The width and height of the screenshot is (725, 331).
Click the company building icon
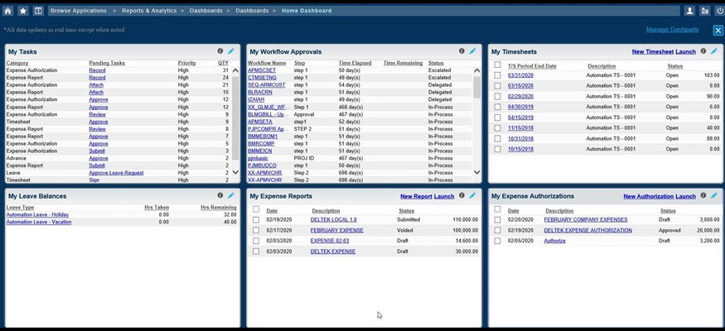point(704,11)
